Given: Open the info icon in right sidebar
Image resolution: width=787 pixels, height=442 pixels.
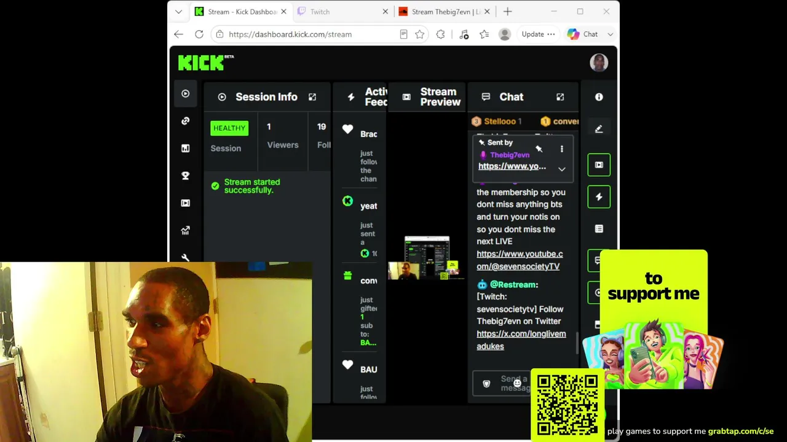Looking at the screenshot, I should (599, 97).
